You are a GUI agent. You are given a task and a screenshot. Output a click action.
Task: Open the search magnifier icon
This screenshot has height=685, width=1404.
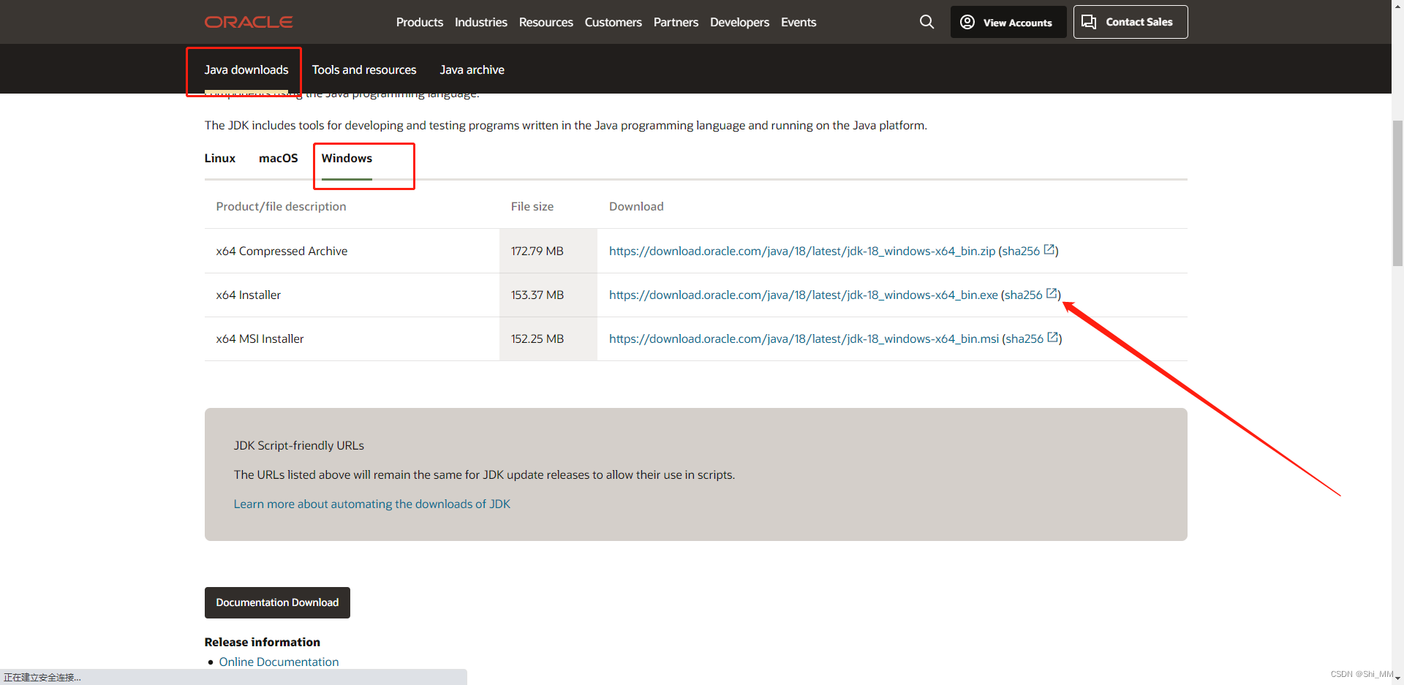(926, 22)
